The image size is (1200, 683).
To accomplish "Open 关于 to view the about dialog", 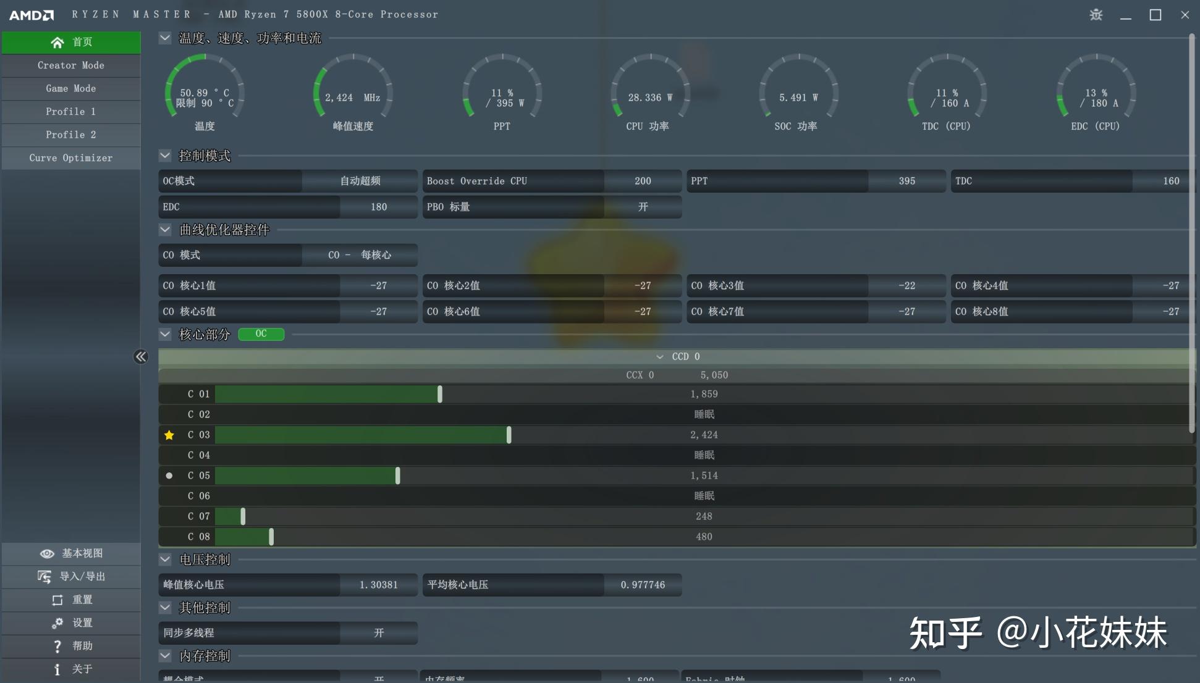I will (57, 669).
